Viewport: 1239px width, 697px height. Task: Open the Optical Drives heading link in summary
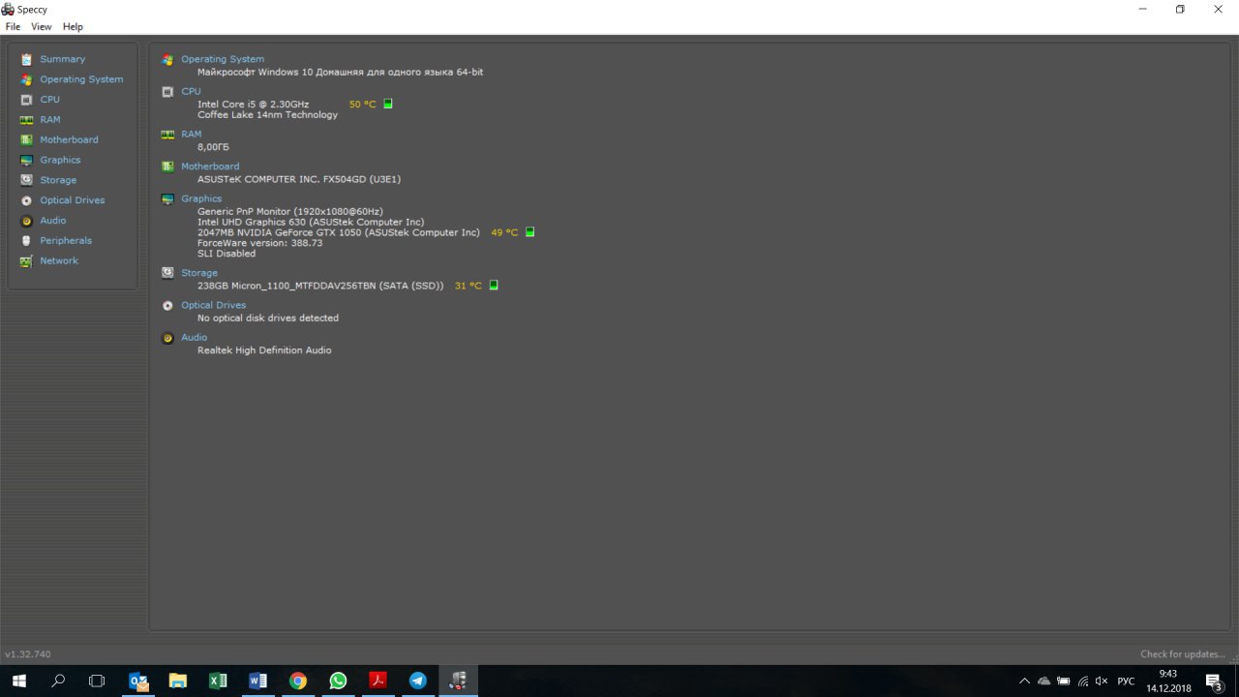213,305
